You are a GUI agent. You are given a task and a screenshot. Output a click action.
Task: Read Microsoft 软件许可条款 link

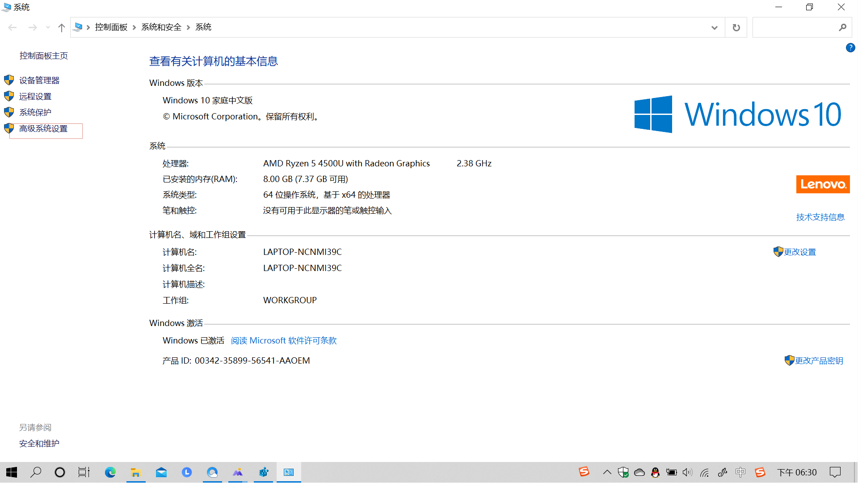coord(284,341)
